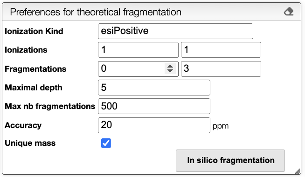Viewport: 305px width, 177px height.
Task: Click the Unique mass label text
Action: [30, 143]
